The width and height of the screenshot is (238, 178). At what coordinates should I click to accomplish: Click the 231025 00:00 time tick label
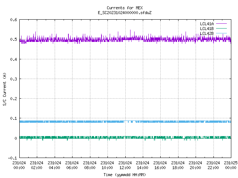point(231,165)
